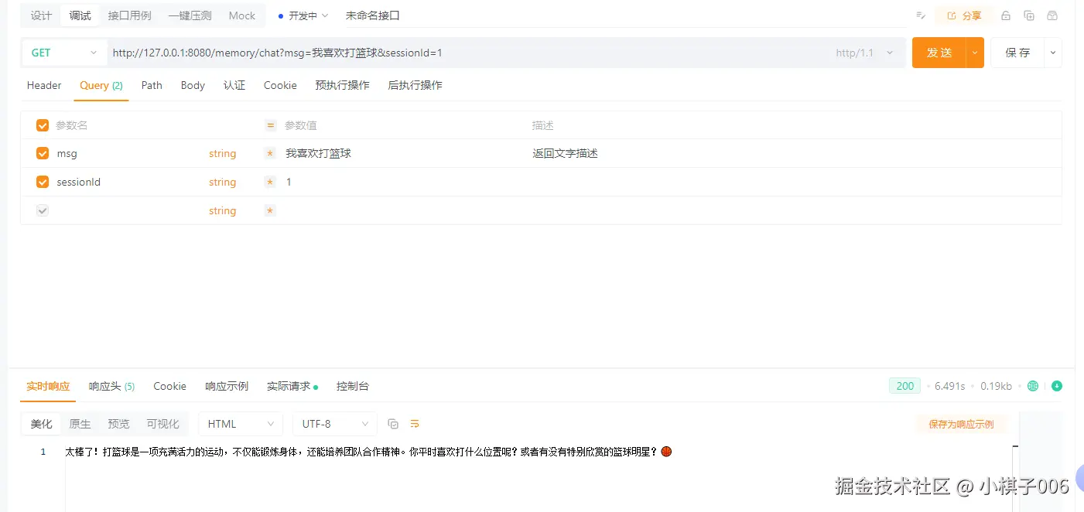Click the 发送 send button

(x=939, y=53)
